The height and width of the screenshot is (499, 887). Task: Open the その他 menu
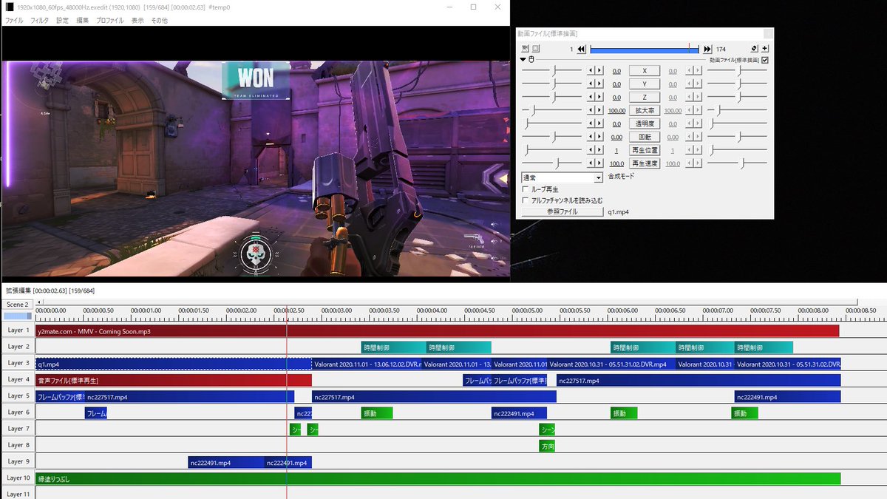coord(160,21)
